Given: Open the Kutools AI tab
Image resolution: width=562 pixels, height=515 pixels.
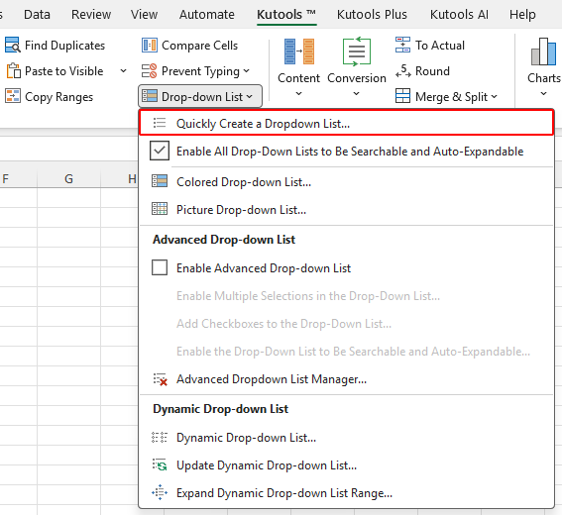Looking at the screenshot, I should tap(459, 14).
